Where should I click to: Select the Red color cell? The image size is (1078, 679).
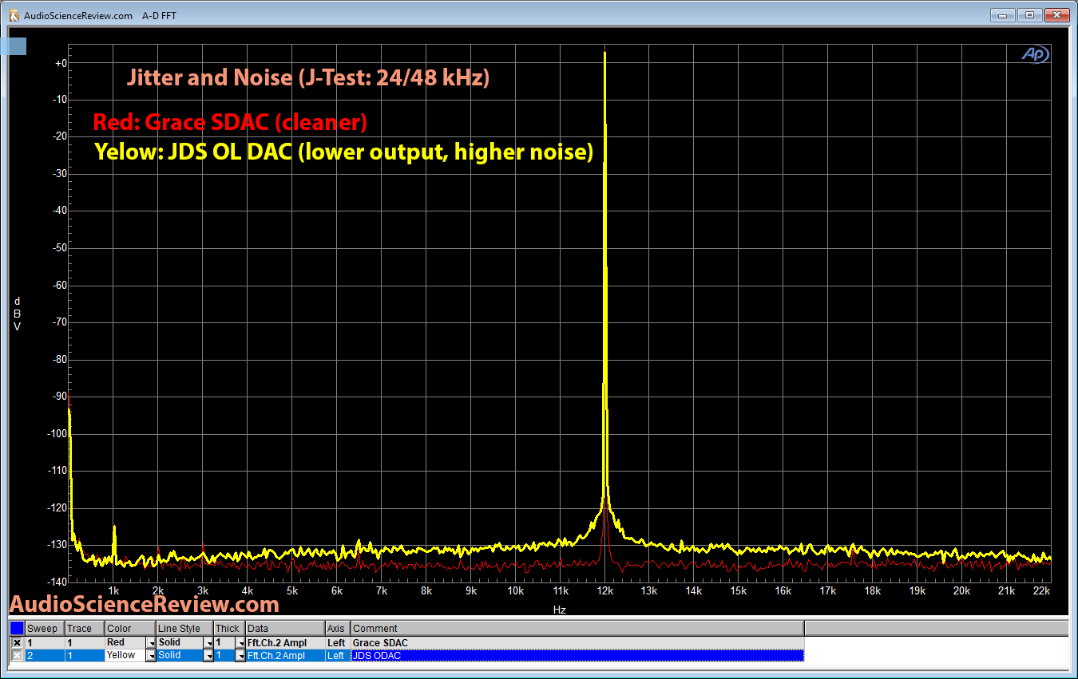pos(125,642)
